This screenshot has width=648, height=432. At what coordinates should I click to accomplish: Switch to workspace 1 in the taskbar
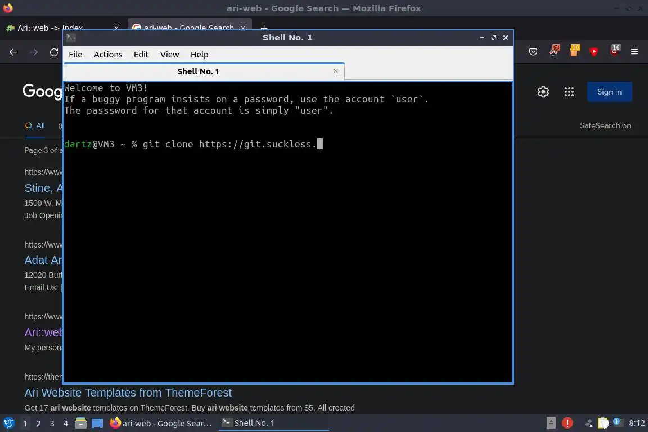tap(25, 424)
